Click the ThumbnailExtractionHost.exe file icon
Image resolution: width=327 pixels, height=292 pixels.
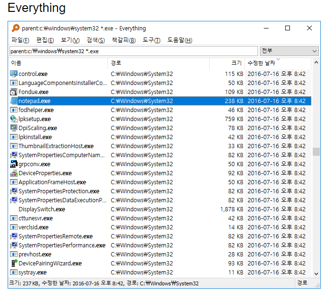[14, 146]
